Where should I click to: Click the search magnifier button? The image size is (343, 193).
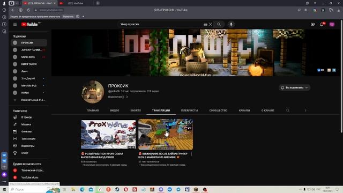coord(219,24)
